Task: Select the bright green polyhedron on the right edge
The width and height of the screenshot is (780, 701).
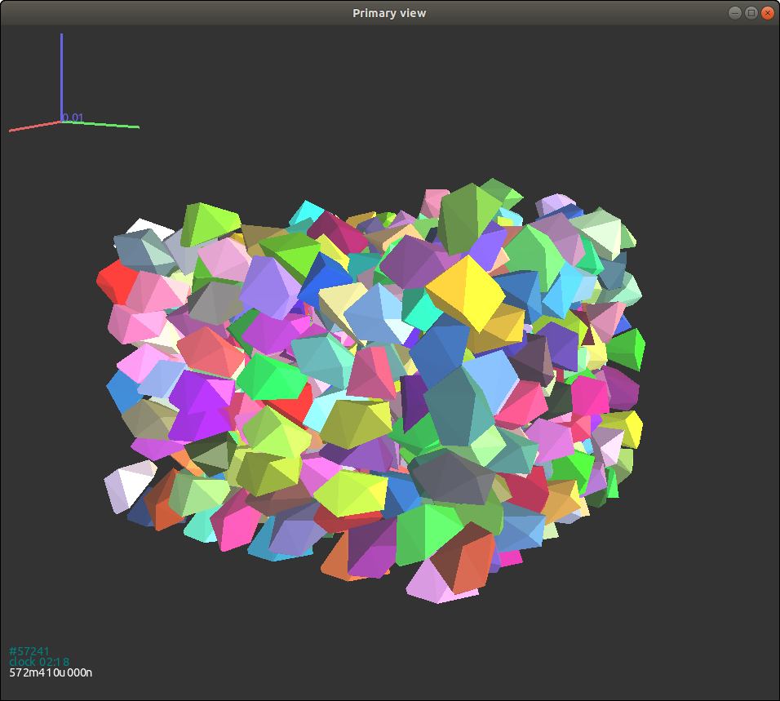Action: 627,348
